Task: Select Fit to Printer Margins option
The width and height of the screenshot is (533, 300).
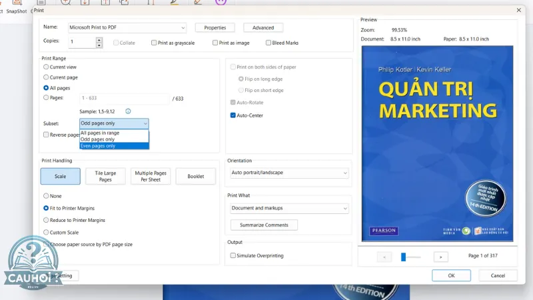Action: click(x=46, y=208)
